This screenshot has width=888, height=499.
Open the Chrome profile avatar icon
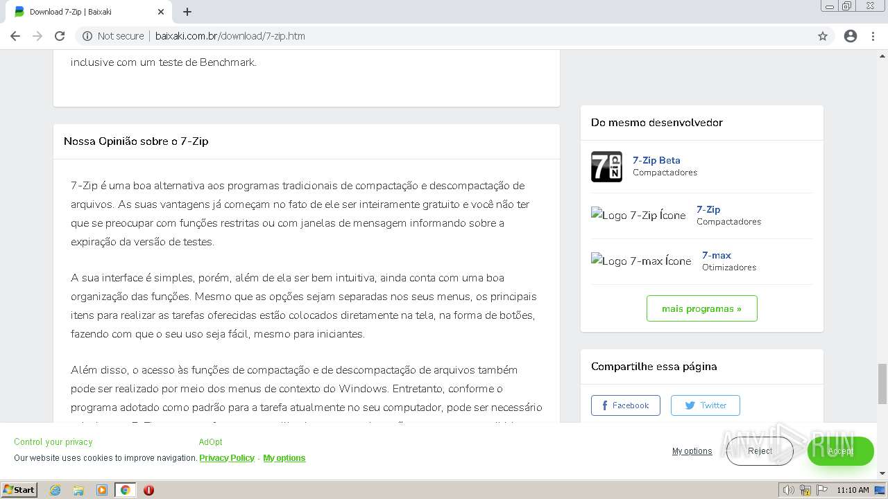pos(851,36)
